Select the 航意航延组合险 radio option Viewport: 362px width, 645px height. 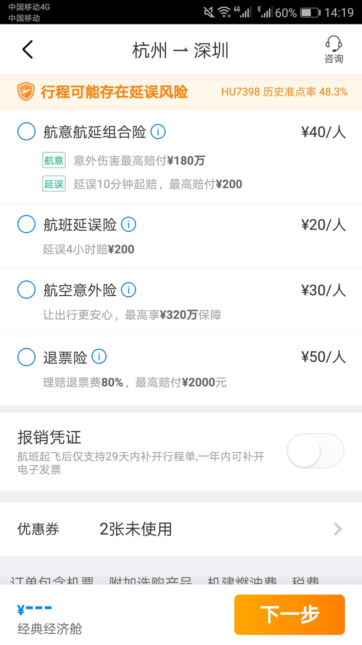26,132
